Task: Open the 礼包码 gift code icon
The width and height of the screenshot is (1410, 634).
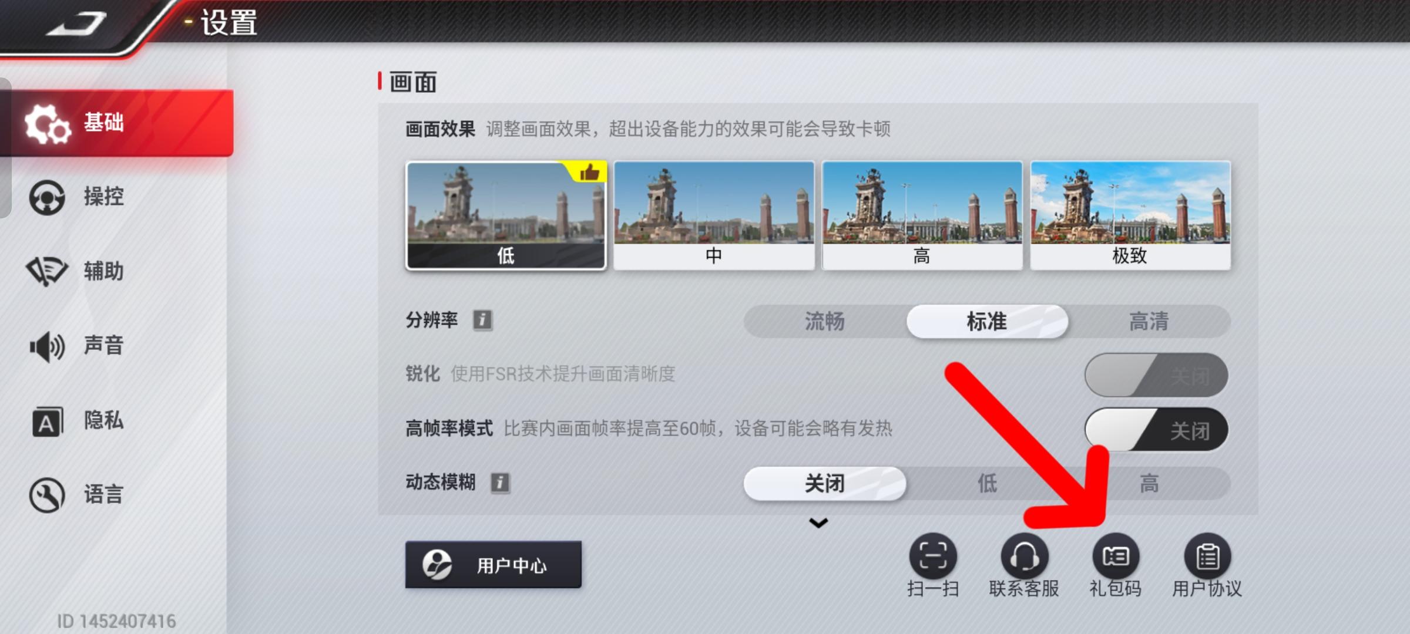Action: coord(1115,556)
